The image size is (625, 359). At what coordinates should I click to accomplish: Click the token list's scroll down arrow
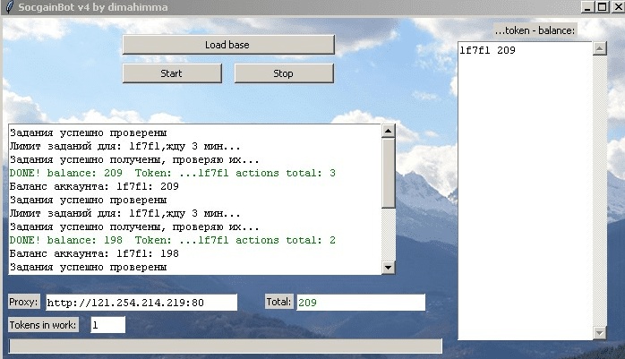[x=600, y=333]
